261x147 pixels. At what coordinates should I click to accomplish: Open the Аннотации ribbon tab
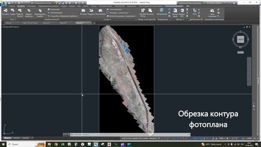31,6
